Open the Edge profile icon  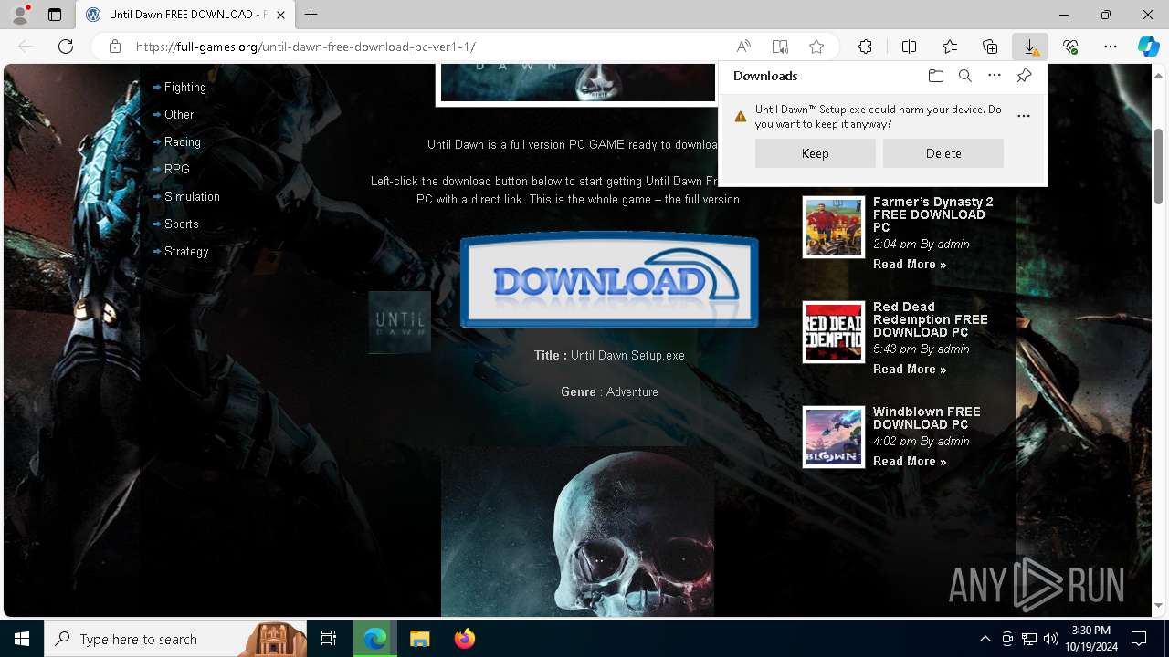20,15
